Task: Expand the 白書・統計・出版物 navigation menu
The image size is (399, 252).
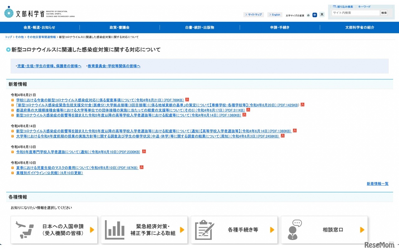Action: click(199, 27)
